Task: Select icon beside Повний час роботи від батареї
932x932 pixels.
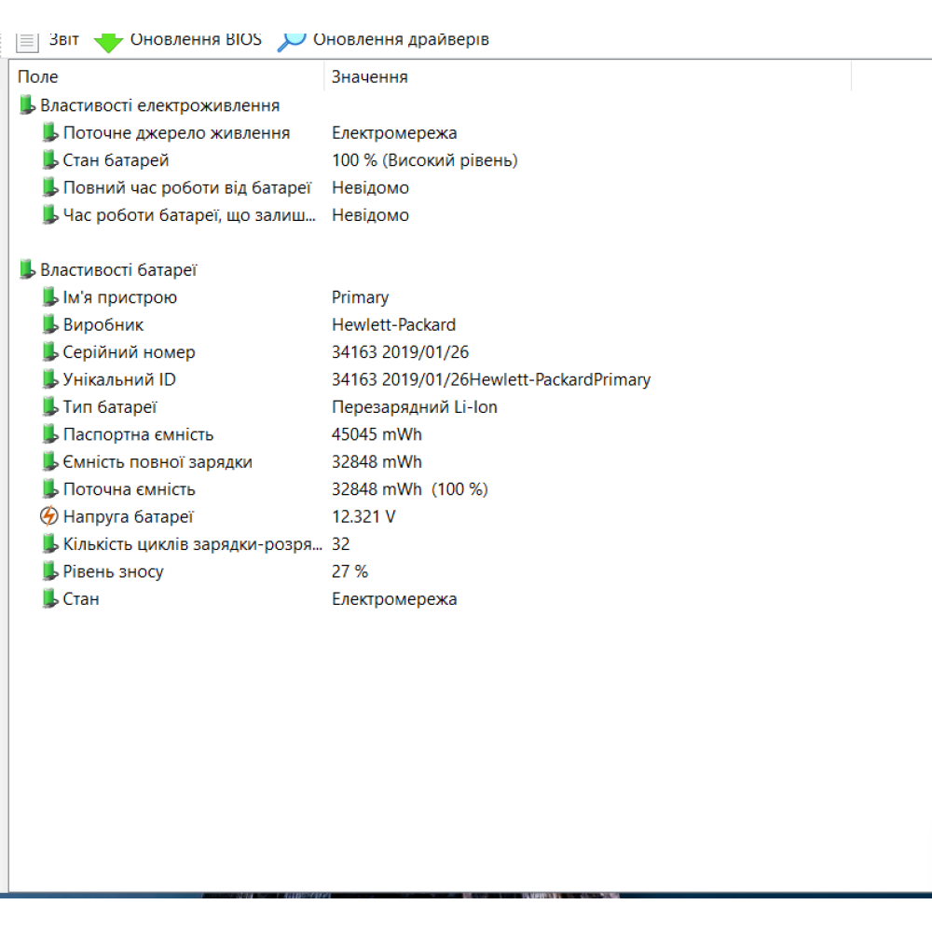Action: (x=50, y=186)
